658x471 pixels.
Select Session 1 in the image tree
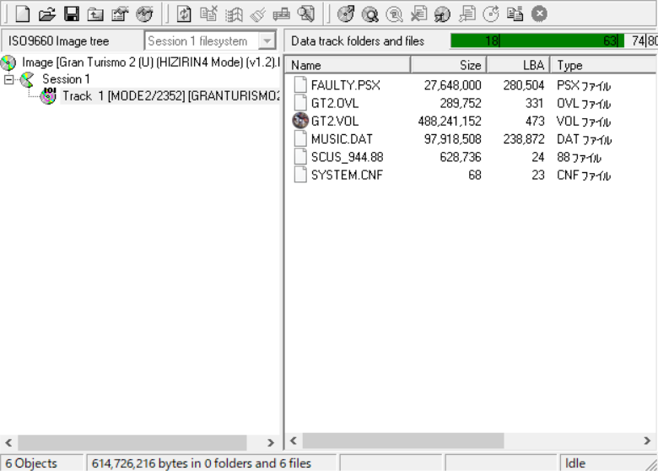[x=66, y=78]
